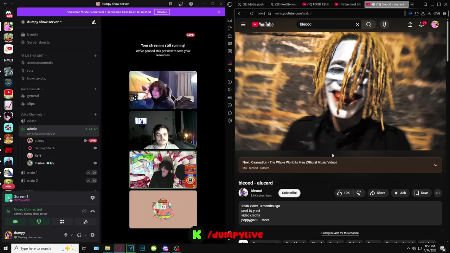Open YouTube account avatar menu
Viewport: 450px width, 253px height.
pos(435,24)
